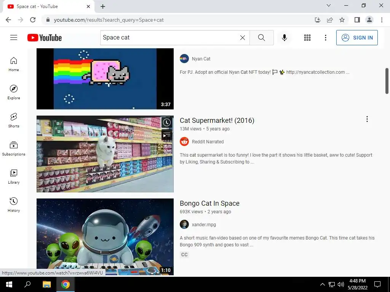
Task: Bookmark this page with star icon
Action: pos(342,20)
